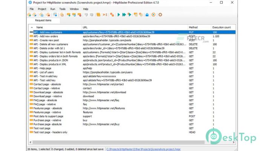Open the Help menu
The height and width of the screenshot is (151, 264).
(86, 9)
